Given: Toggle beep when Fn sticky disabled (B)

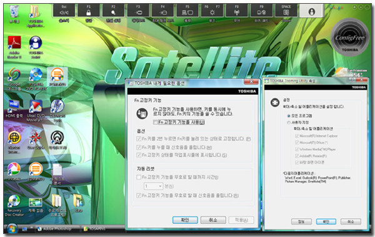Looking at the screenshot, I should click(139, 195).
